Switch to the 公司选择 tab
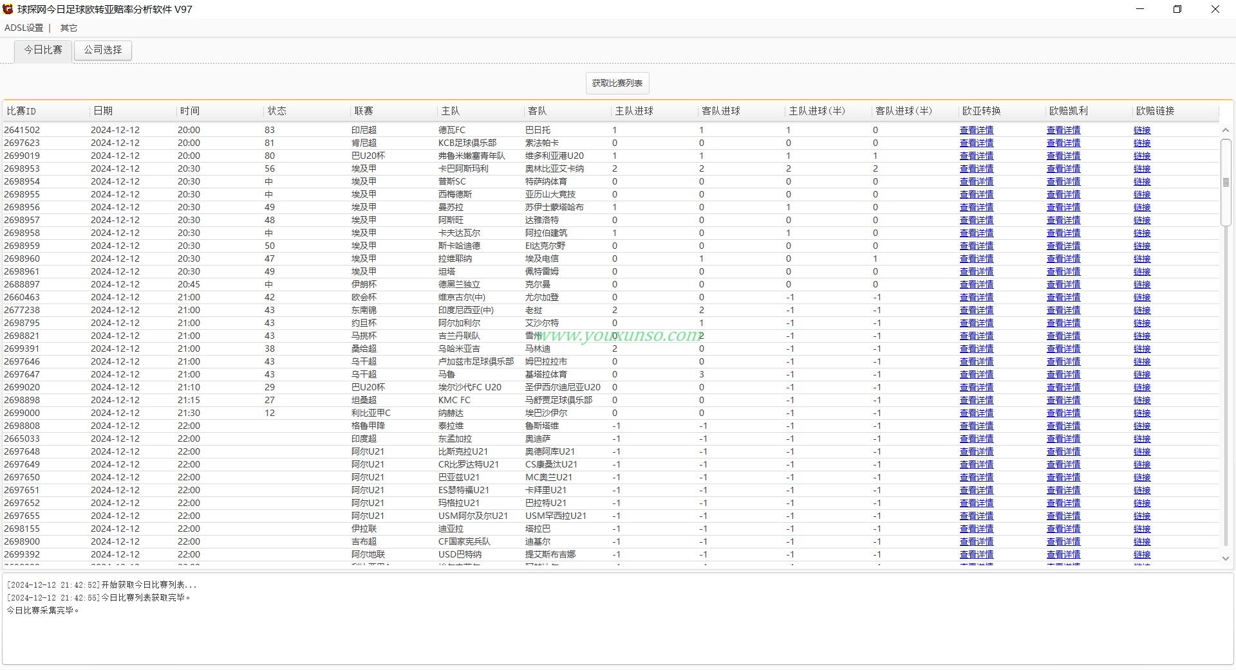 [103, 50]
